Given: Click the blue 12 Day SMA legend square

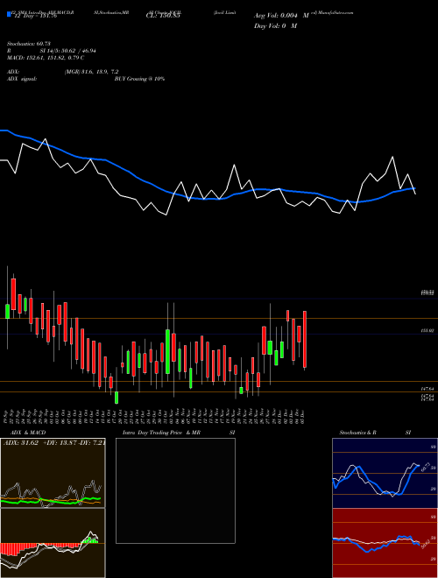Looking at the screenshot, I should (x=10, y=14).
